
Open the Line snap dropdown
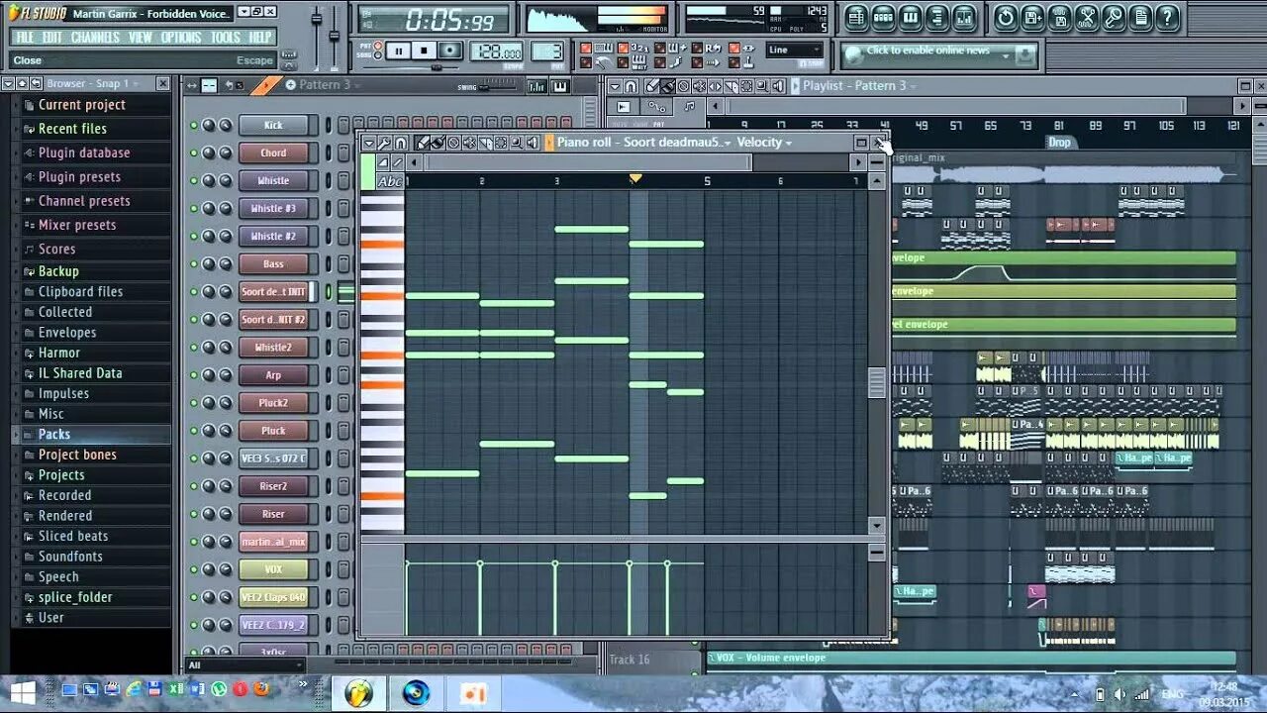[x=795, y=50]
